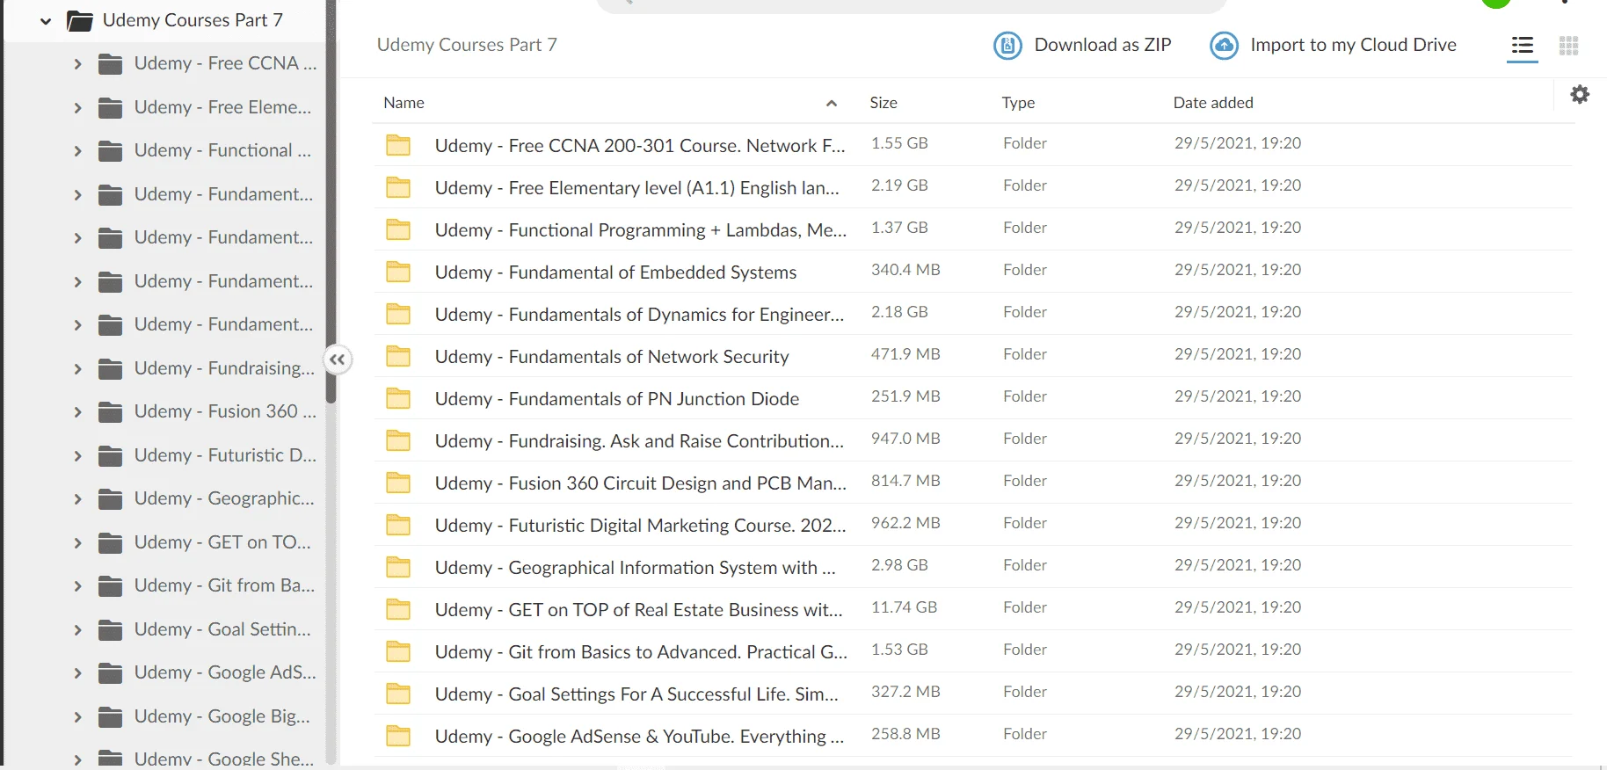The image size is (1607, 770).
Task: Expand Udemy - Geographic... tree node
Action: pyautogui.click(x=77, y=499)
